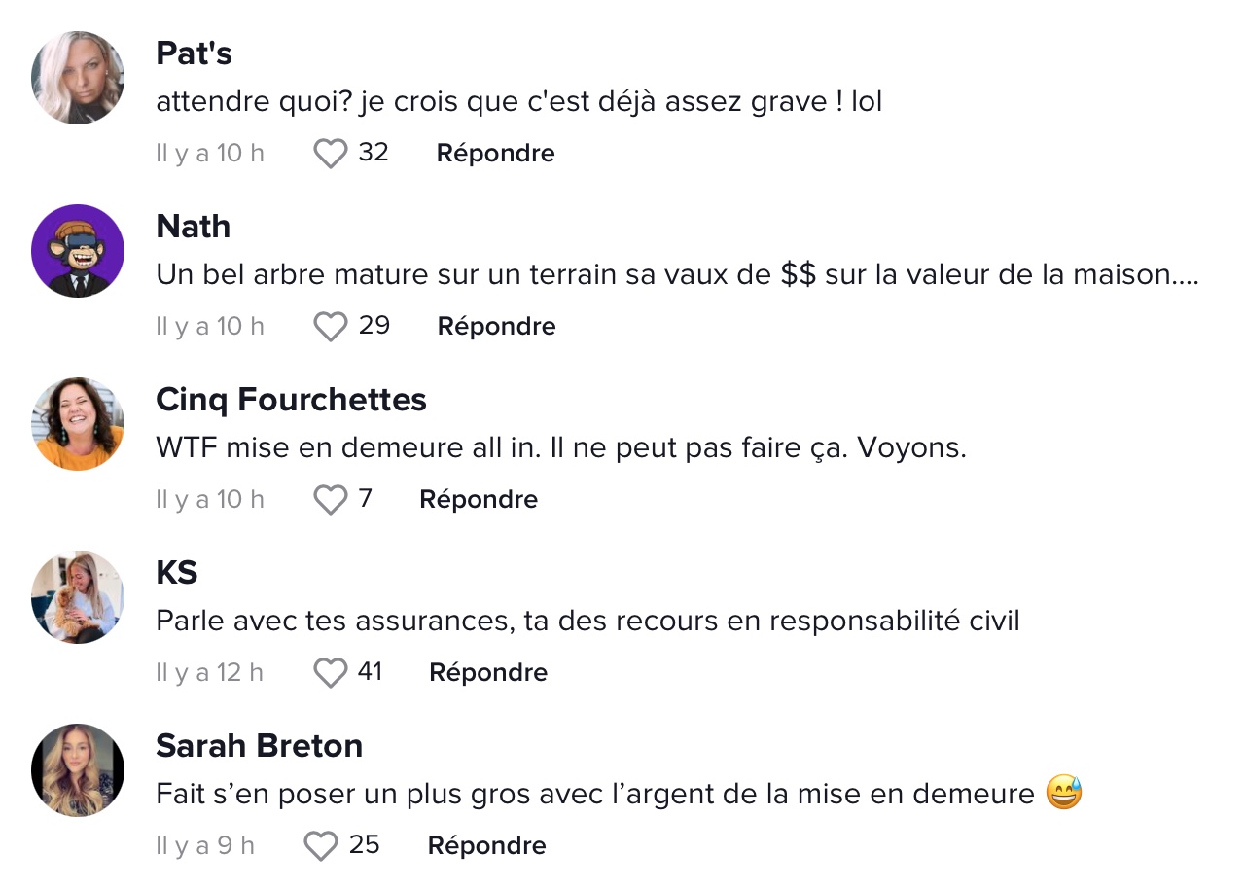This screenshot has height=889, width=1245.
Task: Open Sarah Breton's profile picture
Action: (x=78, y=770)
